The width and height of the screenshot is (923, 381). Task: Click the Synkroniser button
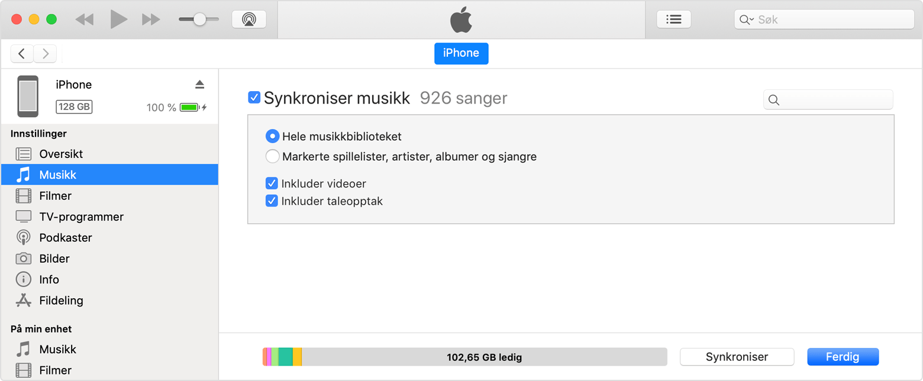coord(737,357)
